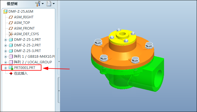Click the pattern icon of 阵列 1

[x=11, y=57]
